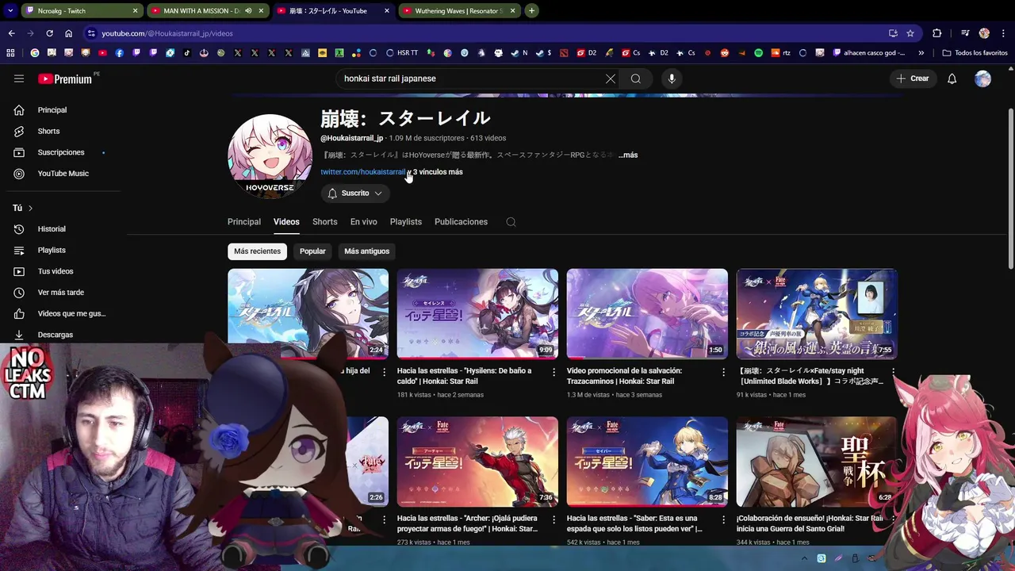Go to YouTube Premium home logo

pos(67,79)
